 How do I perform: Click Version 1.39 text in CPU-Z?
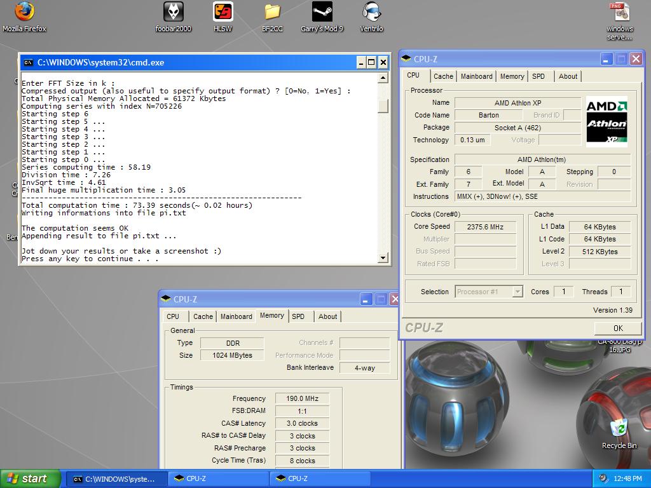[612, 310]
